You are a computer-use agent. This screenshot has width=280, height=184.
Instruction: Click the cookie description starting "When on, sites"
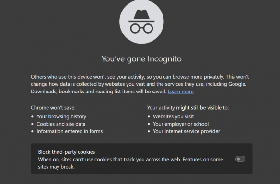(130, 163)
